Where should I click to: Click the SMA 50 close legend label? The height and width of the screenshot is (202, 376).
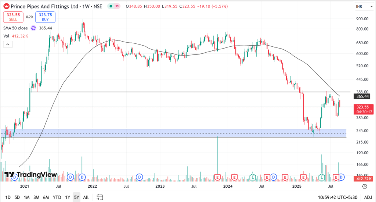pos(15,28)
